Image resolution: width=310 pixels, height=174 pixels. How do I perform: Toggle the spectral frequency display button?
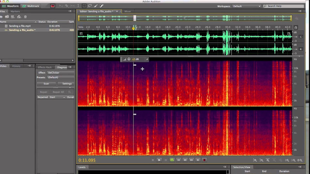53,6
